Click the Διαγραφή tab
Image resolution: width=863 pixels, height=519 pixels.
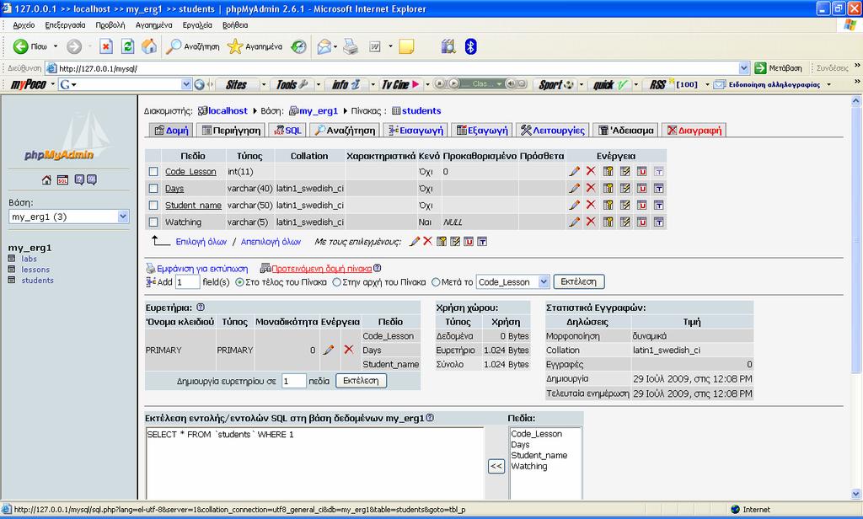pos(694,131)
